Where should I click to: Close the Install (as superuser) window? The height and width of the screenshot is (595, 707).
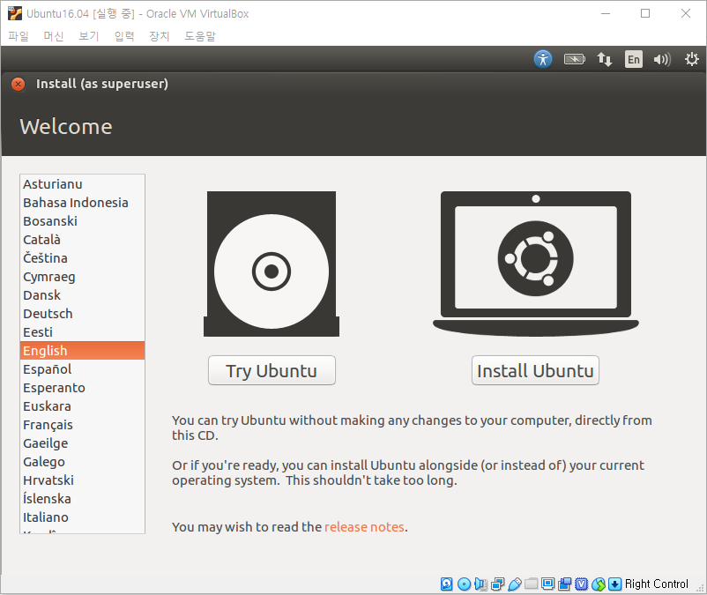point(18,84)
